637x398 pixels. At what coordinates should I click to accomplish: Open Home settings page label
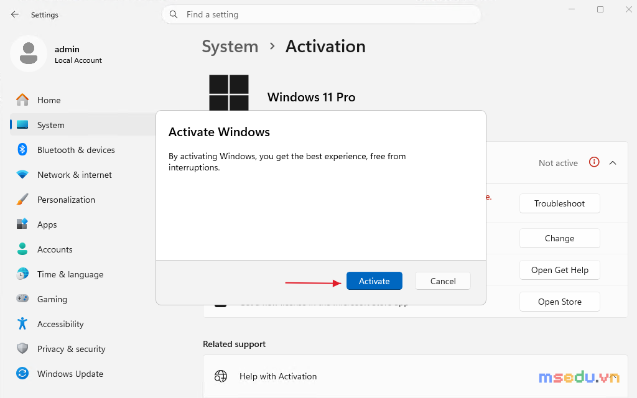(49, 100)
